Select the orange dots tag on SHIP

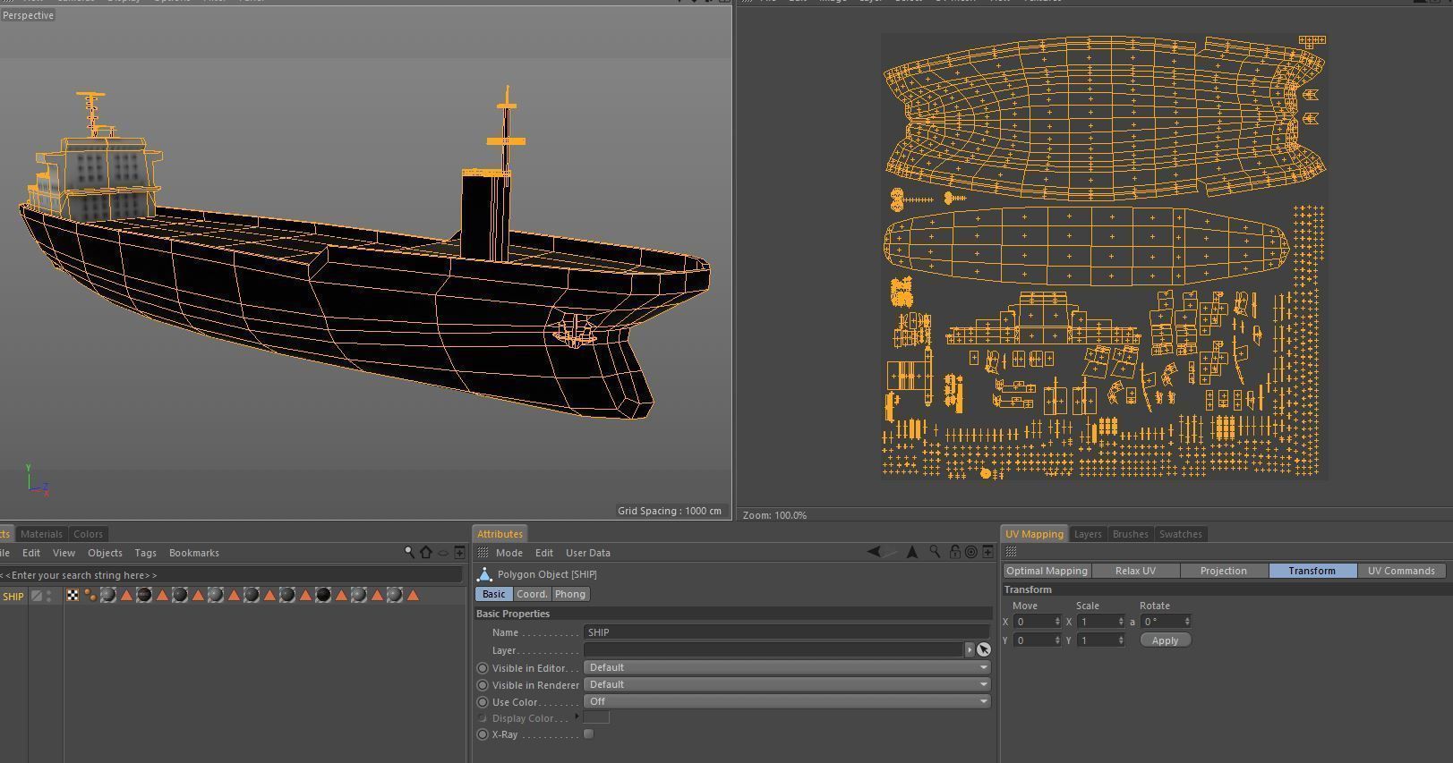90,595
